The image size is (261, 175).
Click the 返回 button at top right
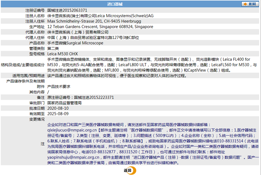[250, 4]
